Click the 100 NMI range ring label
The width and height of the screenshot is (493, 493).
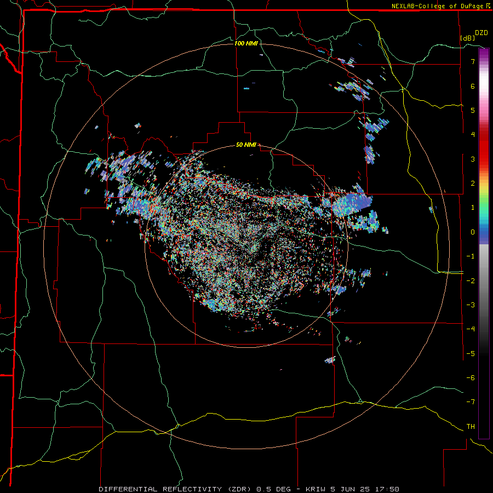coord(246,43)
